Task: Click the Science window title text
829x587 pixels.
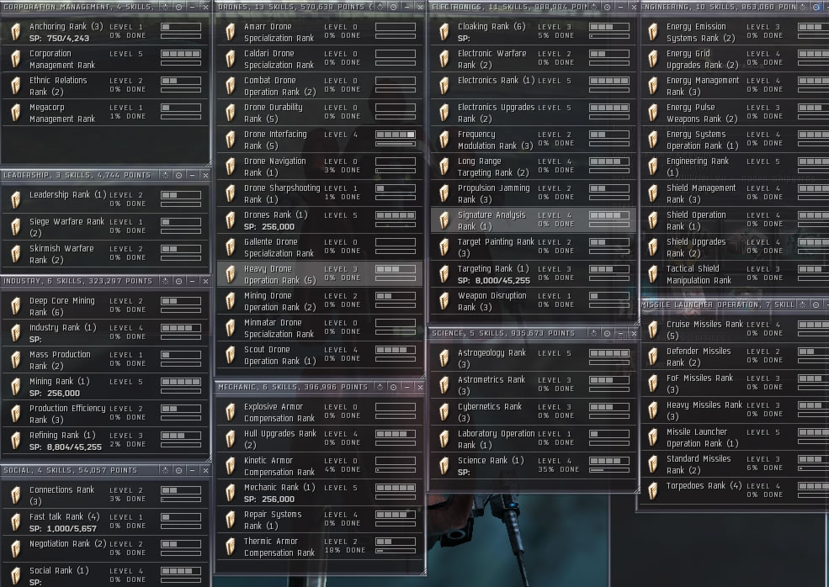Action: click(x=502, y=333)
